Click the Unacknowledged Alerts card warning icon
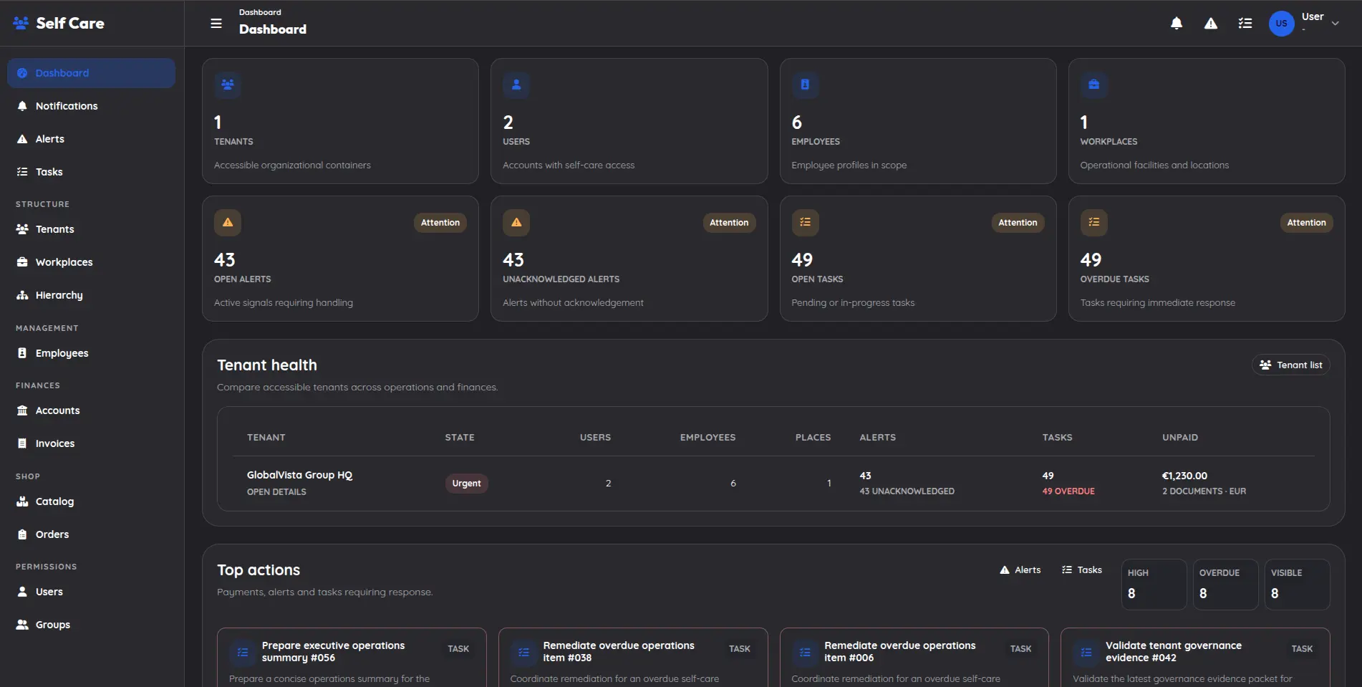The image size is (1362, 687). click(516, 222)
